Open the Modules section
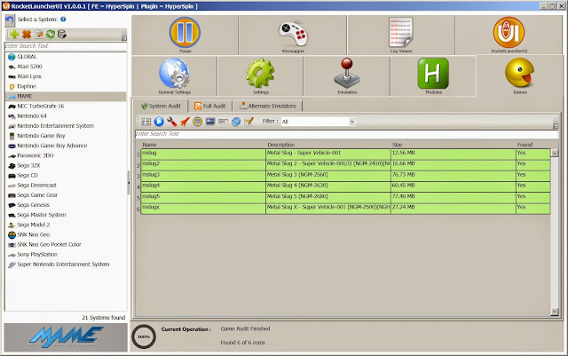Image resolution: width=568 pixels, height=356 pixels. click(433, 76)
